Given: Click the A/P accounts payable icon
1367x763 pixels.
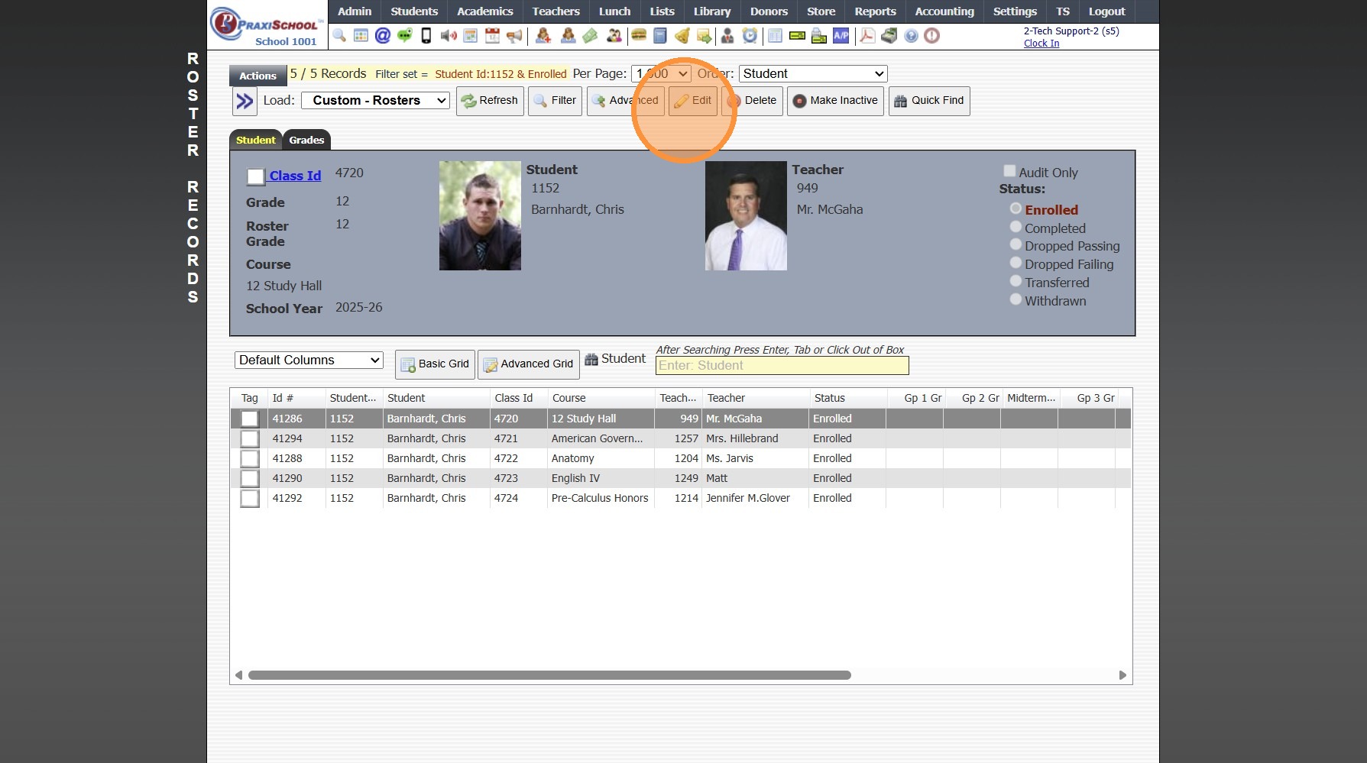Looking at the screenshot, I should click(841, 36).
